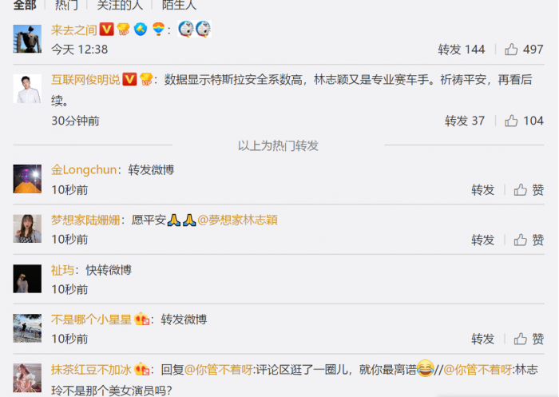Screen dimensions: 559x397
Task: Click the VIP crown badge next to 互联网俊明说
Action: tap(146, 79)
